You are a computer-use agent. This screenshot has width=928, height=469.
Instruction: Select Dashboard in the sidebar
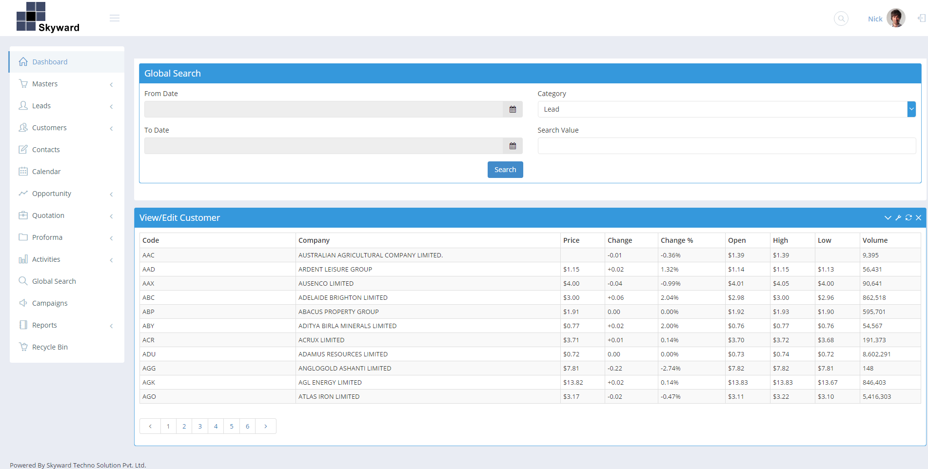50,61
